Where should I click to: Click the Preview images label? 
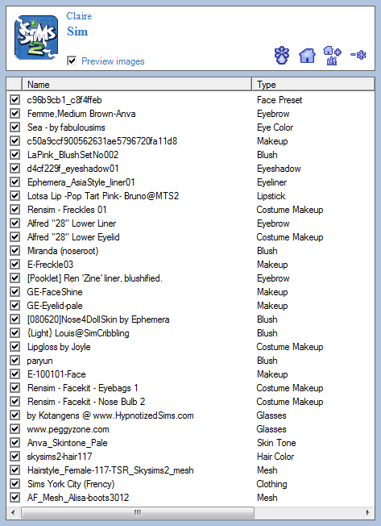113,61
